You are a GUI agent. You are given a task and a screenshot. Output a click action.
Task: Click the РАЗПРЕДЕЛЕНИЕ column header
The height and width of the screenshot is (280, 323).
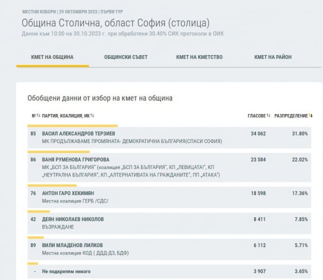click(291, 116)
